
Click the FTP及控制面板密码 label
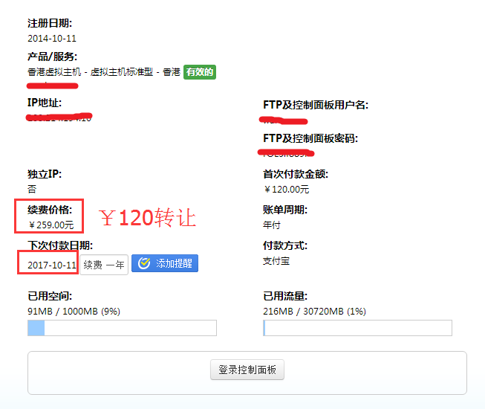[x=310, y=138]
